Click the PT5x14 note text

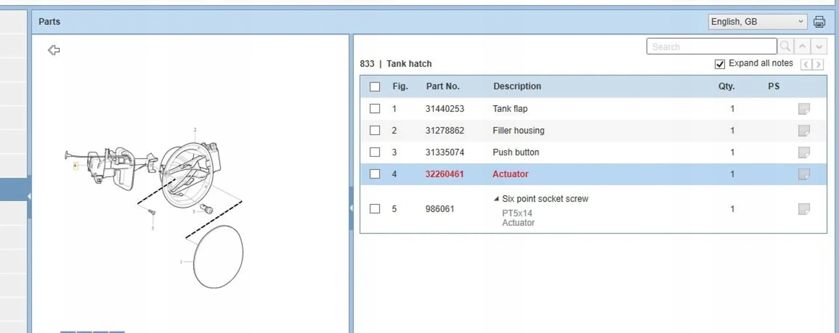(x=517, y=213)
